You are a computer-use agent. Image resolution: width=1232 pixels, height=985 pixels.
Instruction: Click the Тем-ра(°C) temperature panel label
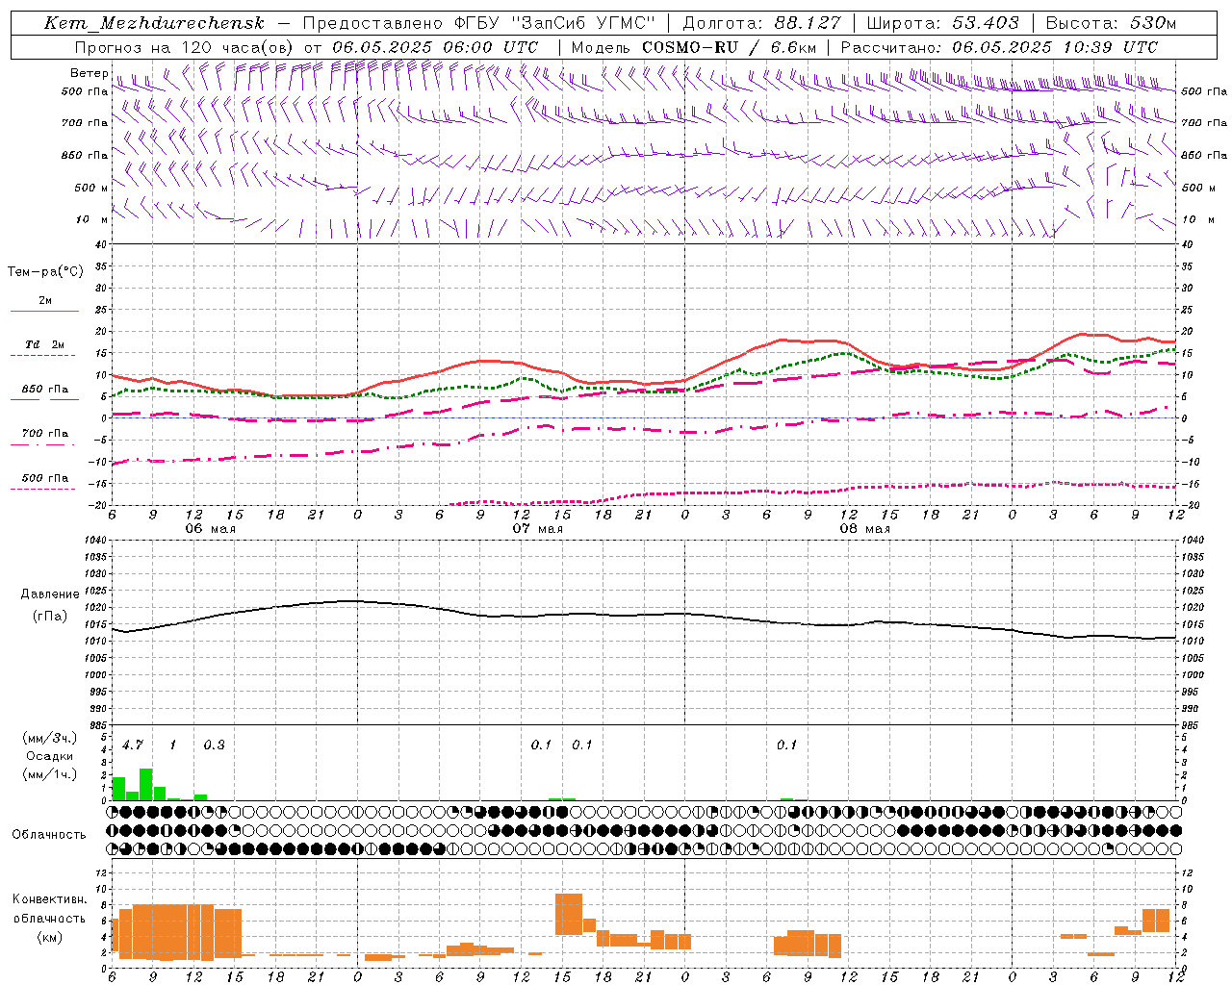(45, 272)
